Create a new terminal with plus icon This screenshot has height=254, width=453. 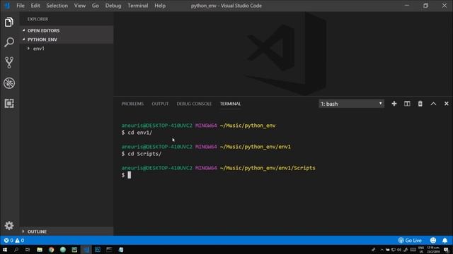(x=394, y=104)
